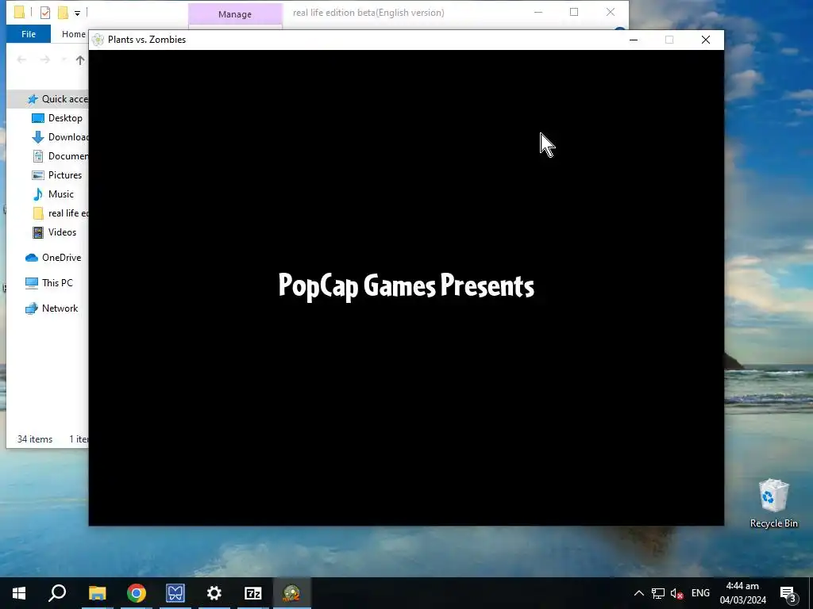
Task: Minimize the File Explorer window
Action: tap(538, 13)
